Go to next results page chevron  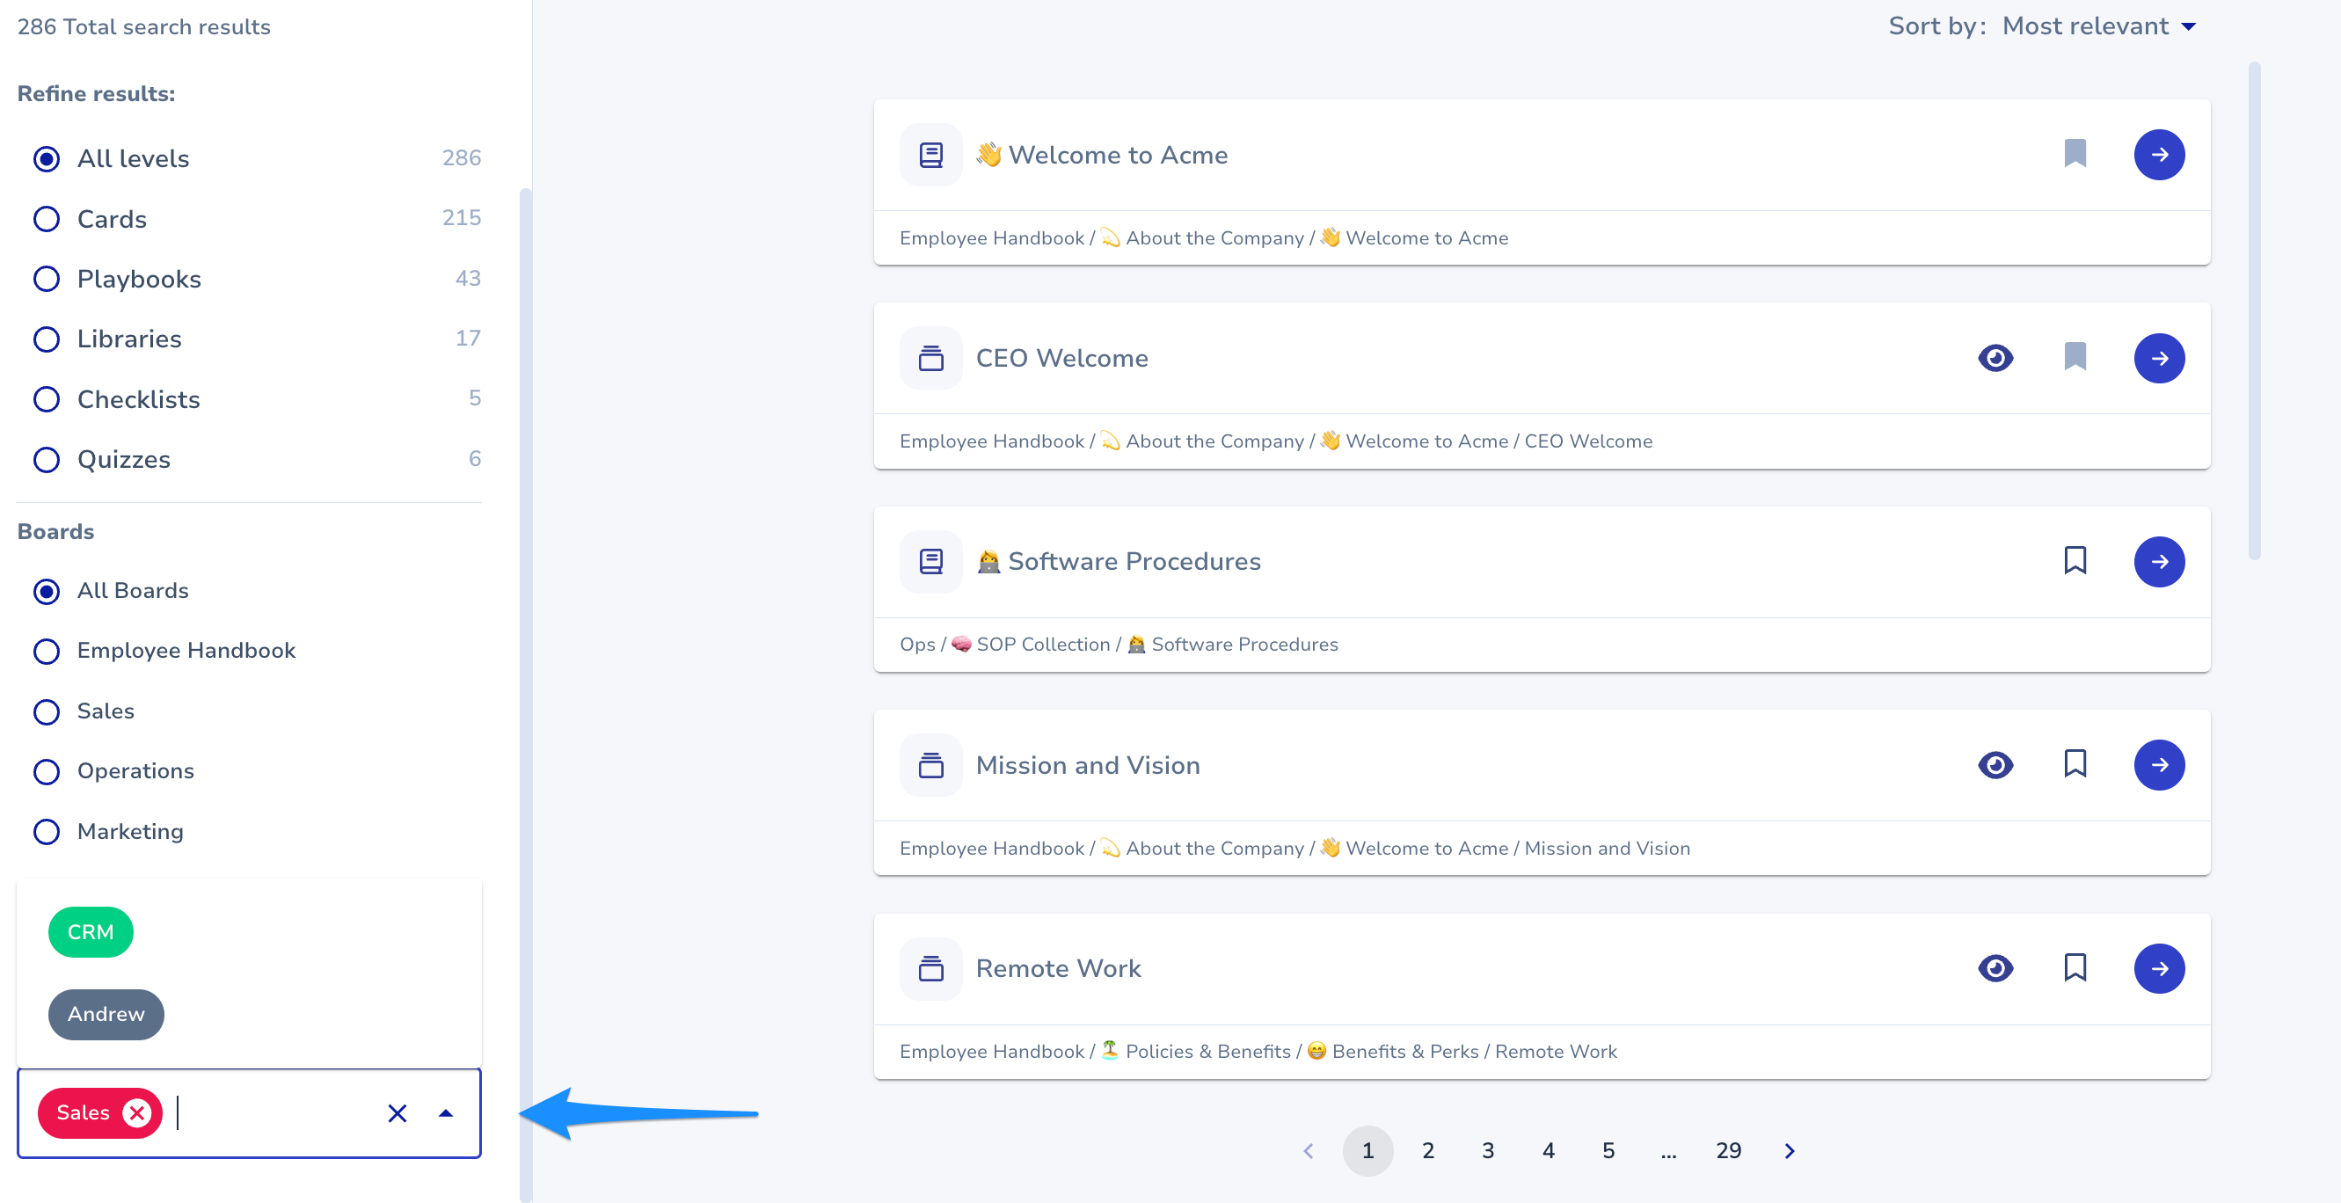coord(1789,1150)
